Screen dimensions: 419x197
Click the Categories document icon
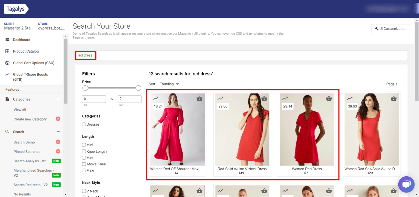click(x=8, y=99)
